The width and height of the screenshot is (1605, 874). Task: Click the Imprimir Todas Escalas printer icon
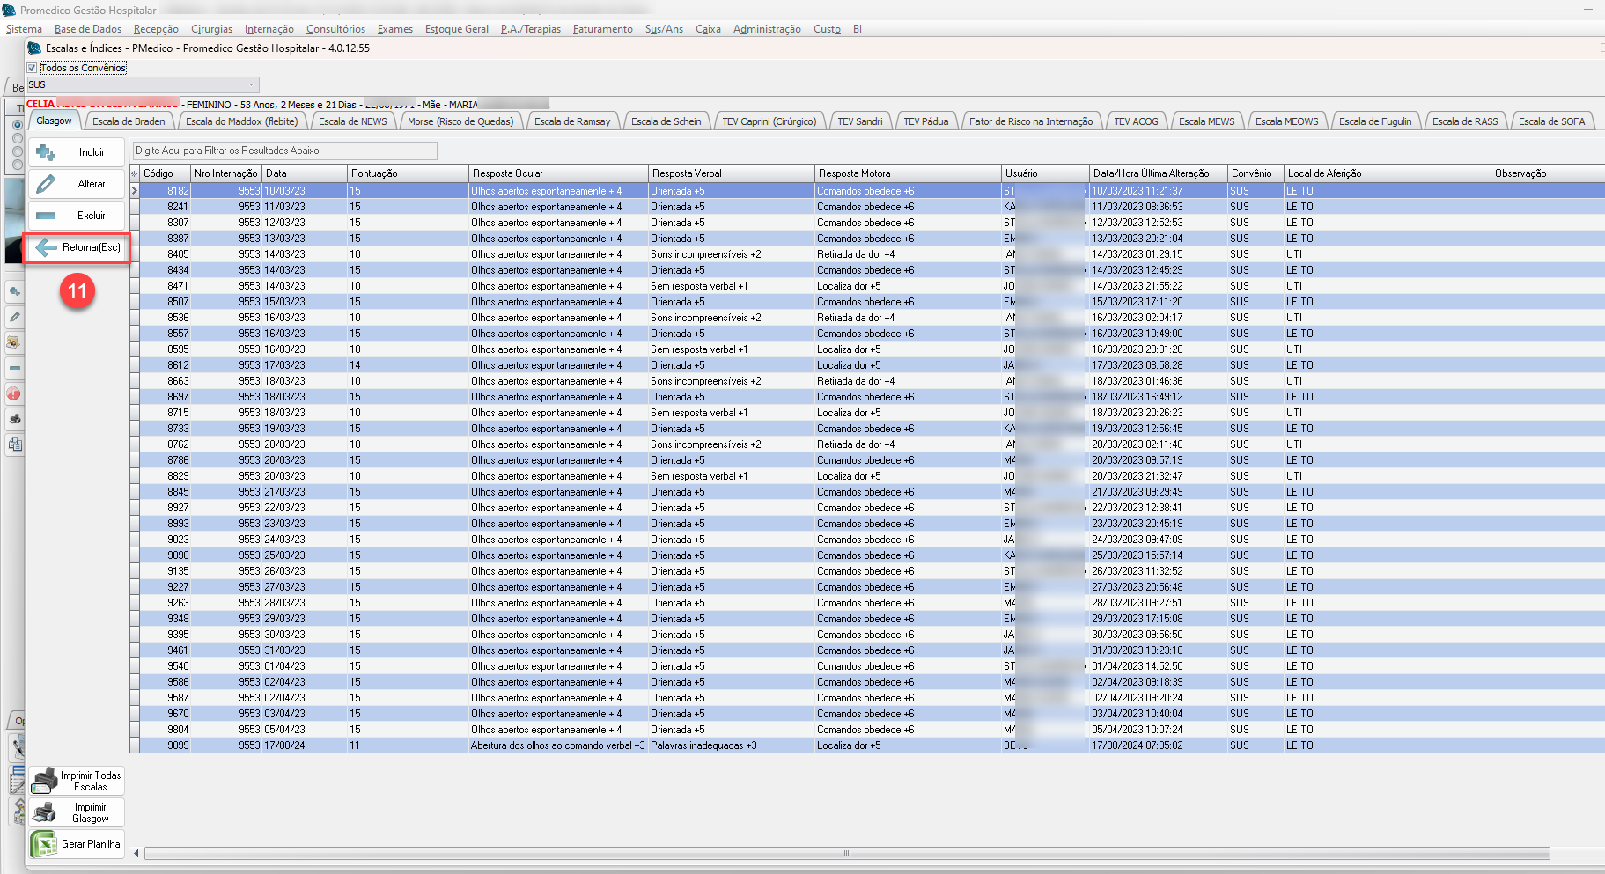(x=44, y=781)
